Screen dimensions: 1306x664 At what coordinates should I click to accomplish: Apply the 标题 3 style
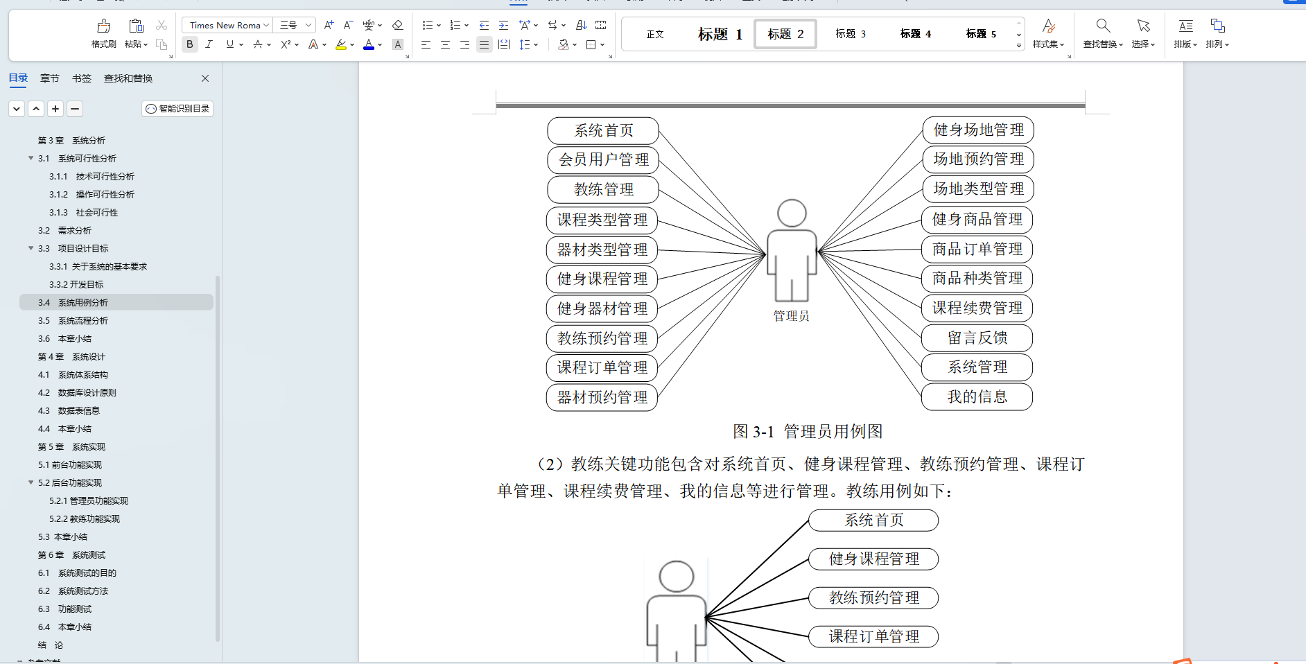click(851, 34)
